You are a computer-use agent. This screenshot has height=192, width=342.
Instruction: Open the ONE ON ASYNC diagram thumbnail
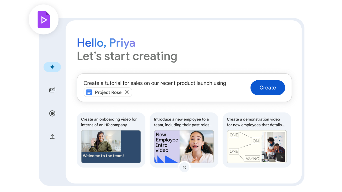click(257, 147)
